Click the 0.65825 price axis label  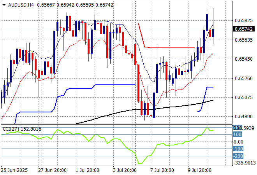244,20
